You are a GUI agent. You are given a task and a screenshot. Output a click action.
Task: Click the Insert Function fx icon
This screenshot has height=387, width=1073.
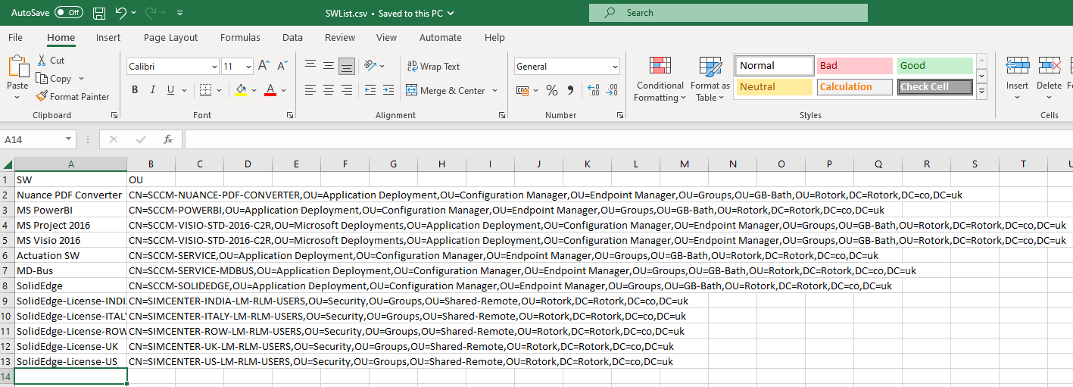coord(168,139)
